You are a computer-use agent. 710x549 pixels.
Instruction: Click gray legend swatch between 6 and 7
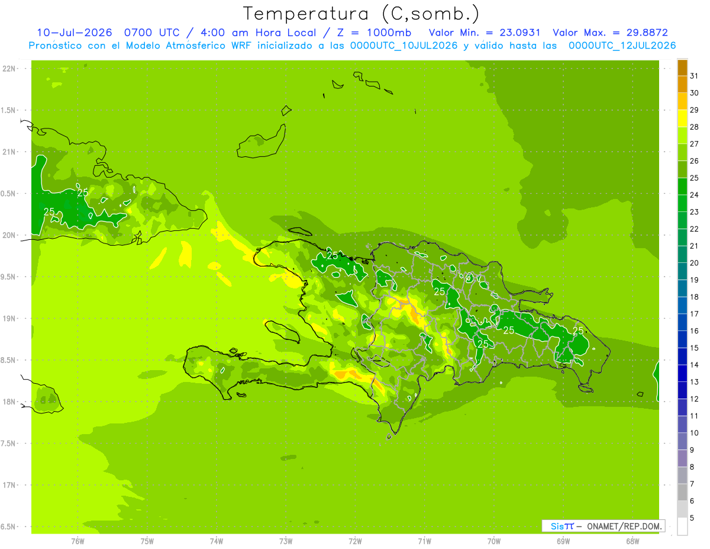pos(682,492)
